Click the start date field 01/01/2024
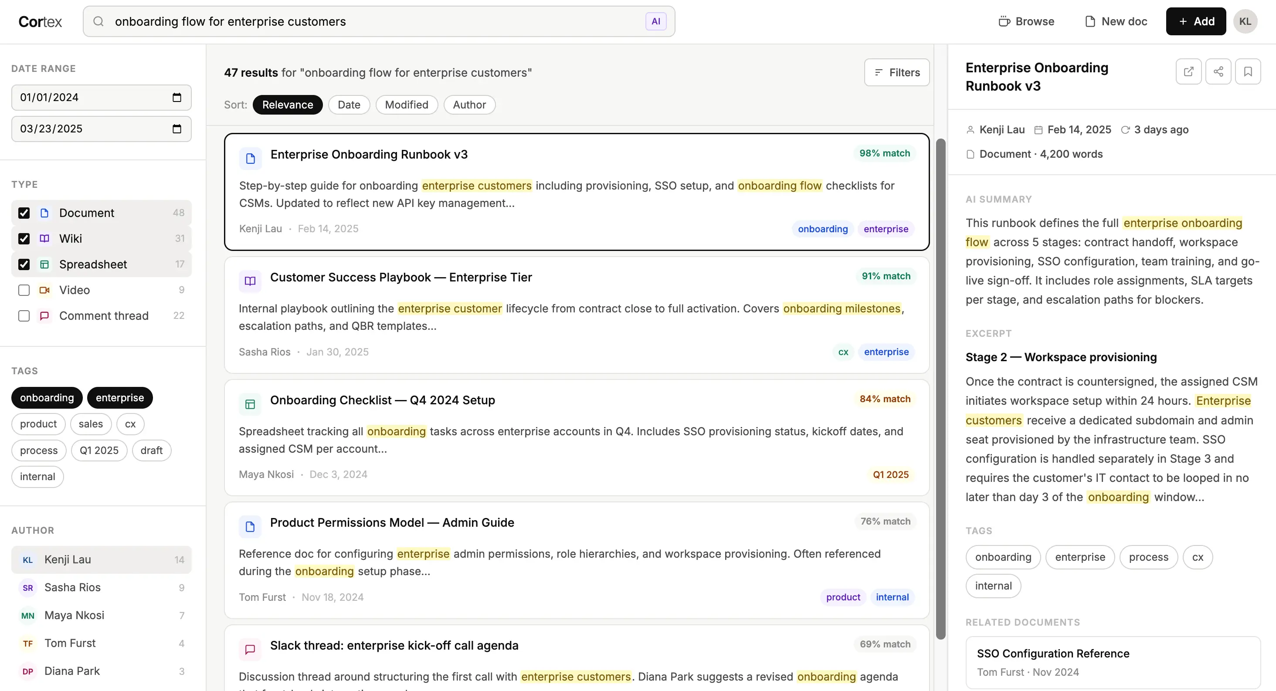The width and height of the screenshot is (1276, 691). (102, 97)
